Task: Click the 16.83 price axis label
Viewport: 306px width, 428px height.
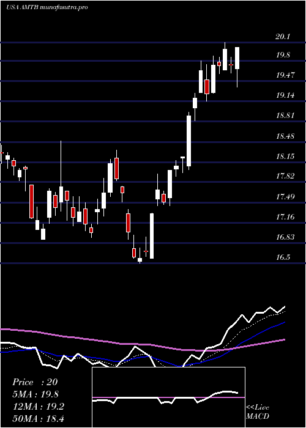Action: pos(285,237)
